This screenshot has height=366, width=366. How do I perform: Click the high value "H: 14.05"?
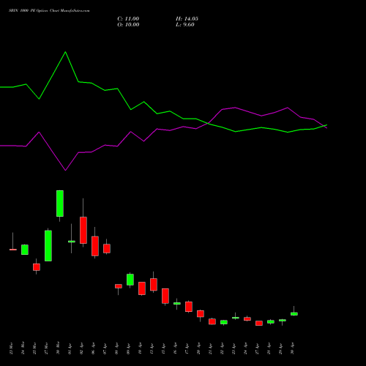pyautogui.click(x=187, y=19)
